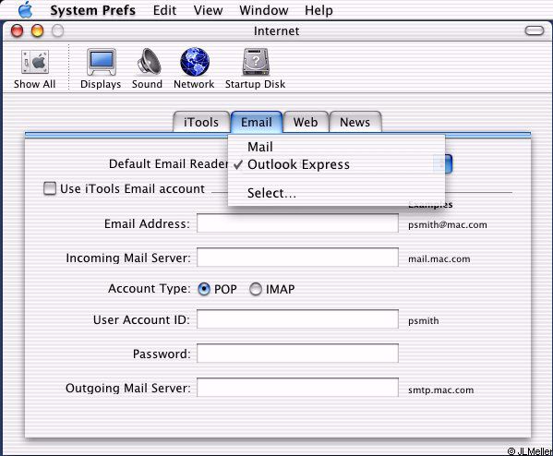Enable Use iTools Email account checkbox
The width and height of the screenshot is (553, 456).
tap(50, 188)
